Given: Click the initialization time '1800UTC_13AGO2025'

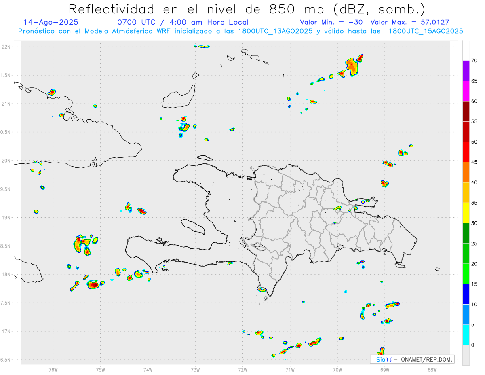Looking at the screenshot, I should [273, 31].
